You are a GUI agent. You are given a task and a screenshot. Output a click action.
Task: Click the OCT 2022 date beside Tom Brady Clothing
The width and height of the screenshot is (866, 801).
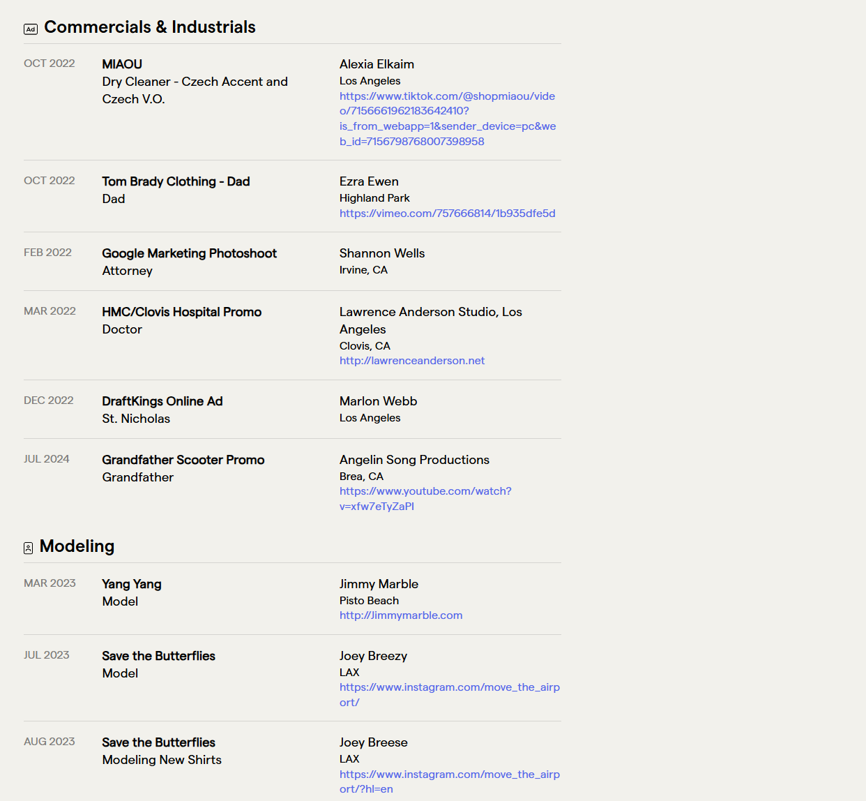50,181
